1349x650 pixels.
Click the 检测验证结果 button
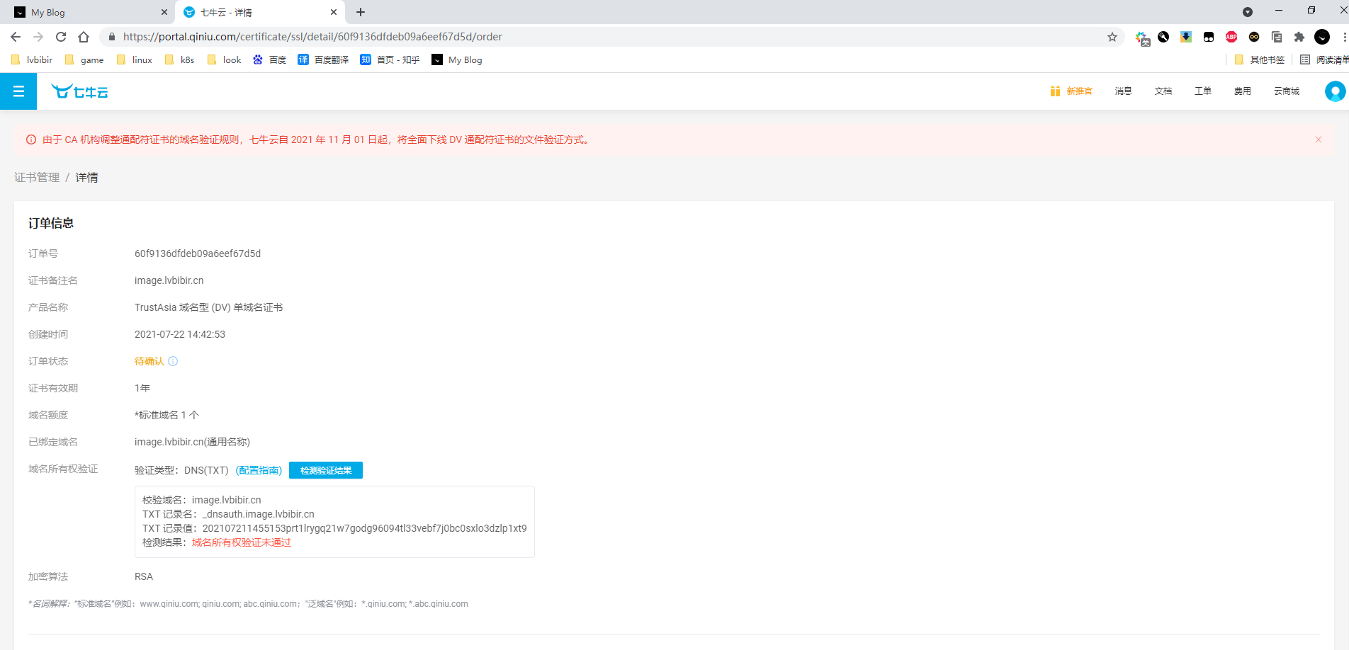(x=326, y=470)
